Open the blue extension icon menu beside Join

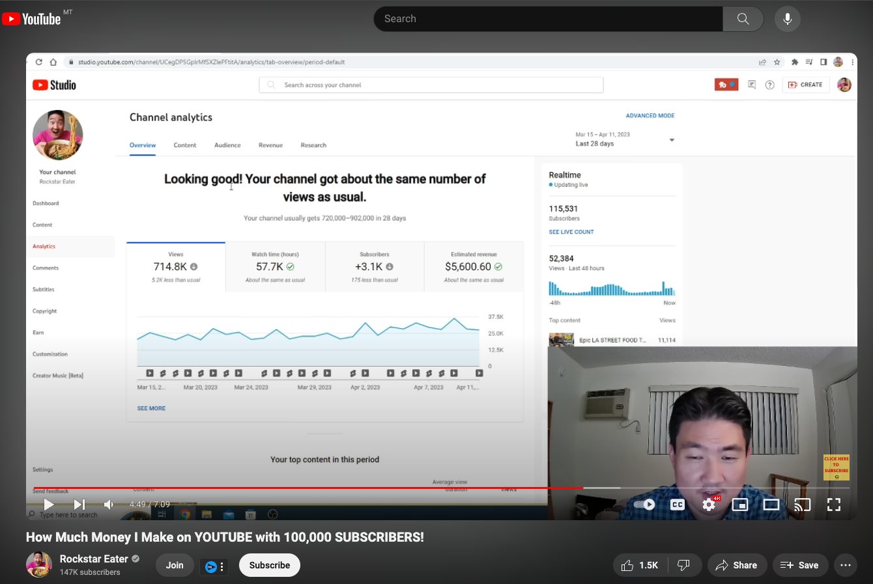point(214,566)
